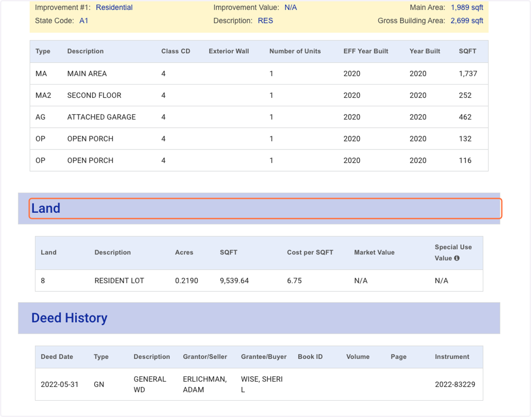Click the Book ID column header

310,357
